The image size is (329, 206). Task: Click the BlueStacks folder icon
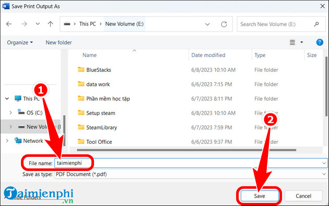pos(81,70)
